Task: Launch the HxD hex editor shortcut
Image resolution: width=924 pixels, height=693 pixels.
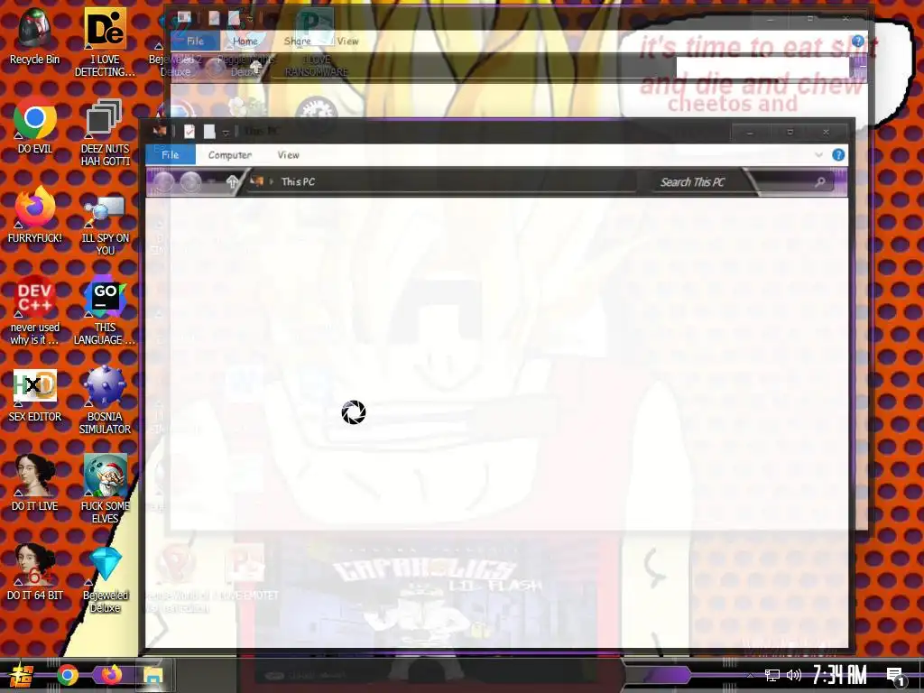Action: [35, 393]
